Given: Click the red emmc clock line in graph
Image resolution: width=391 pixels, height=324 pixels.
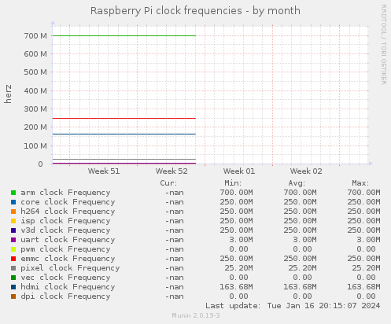Looking at the screenshot, I should (x=124, y=119).
